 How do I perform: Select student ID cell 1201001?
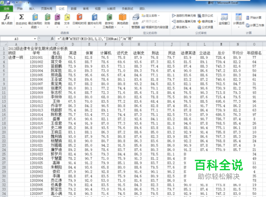36,57
